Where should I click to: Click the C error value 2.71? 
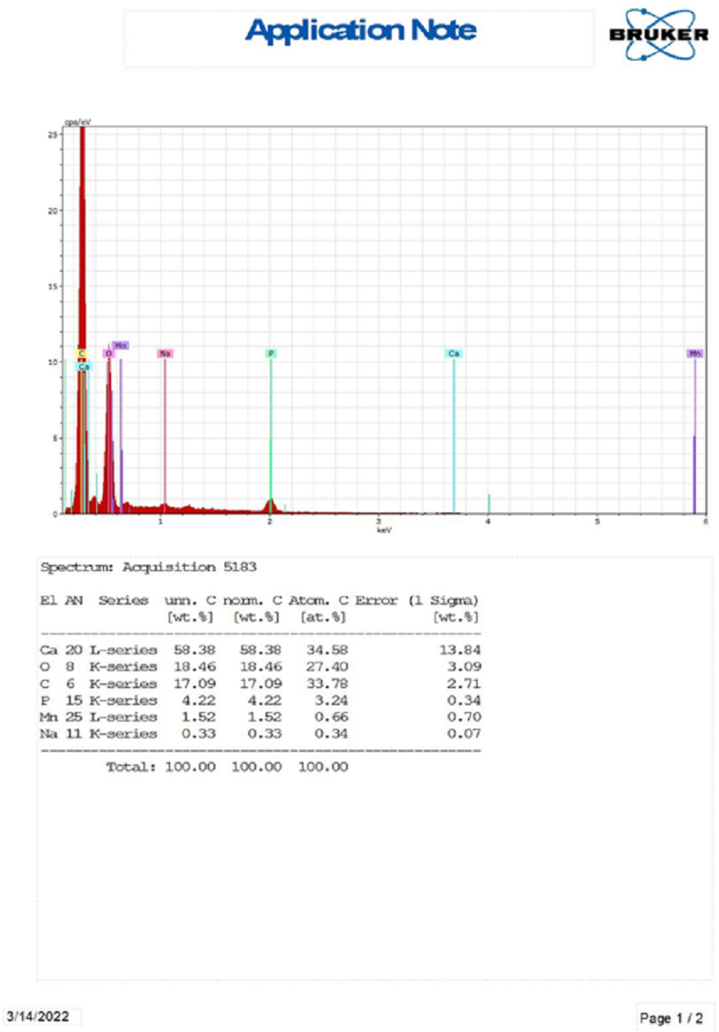click(465, 684)
